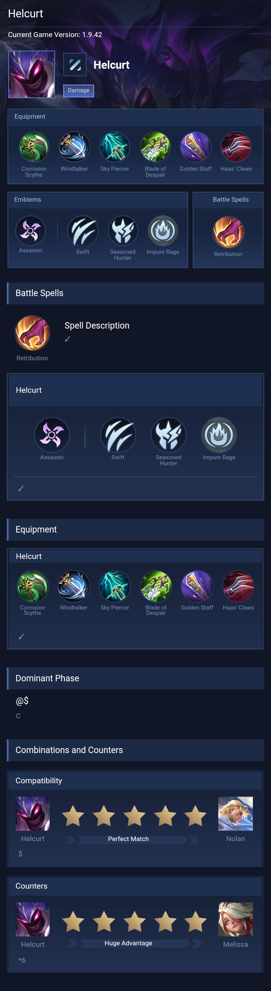Viewport: 271px width, 991px height.
Task: Click the Swift talent icon in top Emblems panel
Action: (x=82, y=231)
